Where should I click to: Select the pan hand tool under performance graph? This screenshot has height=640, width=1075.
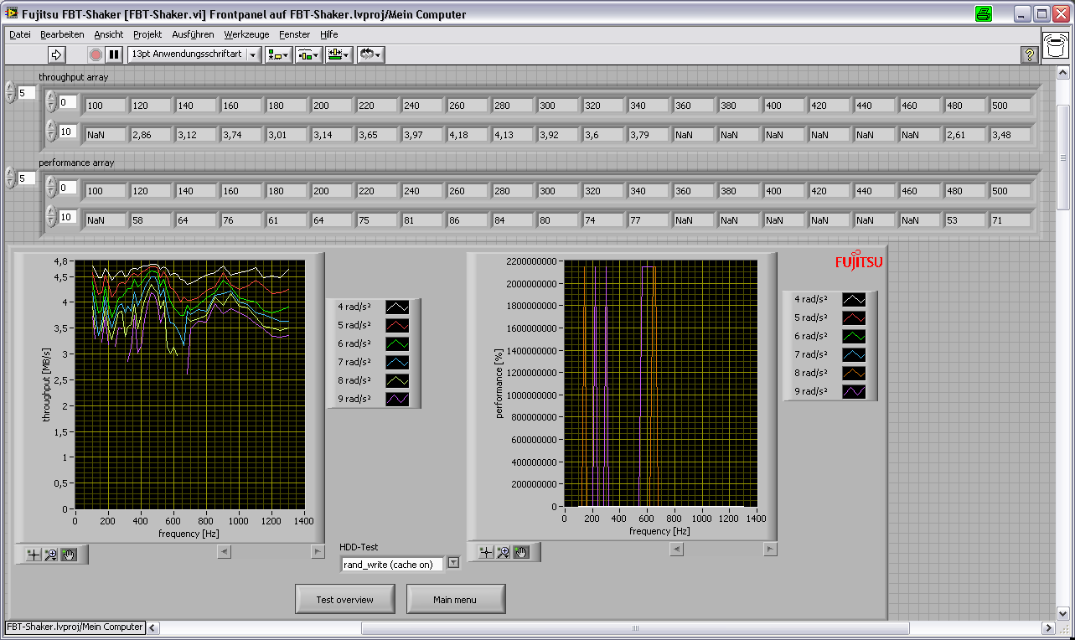click(521, 551)
